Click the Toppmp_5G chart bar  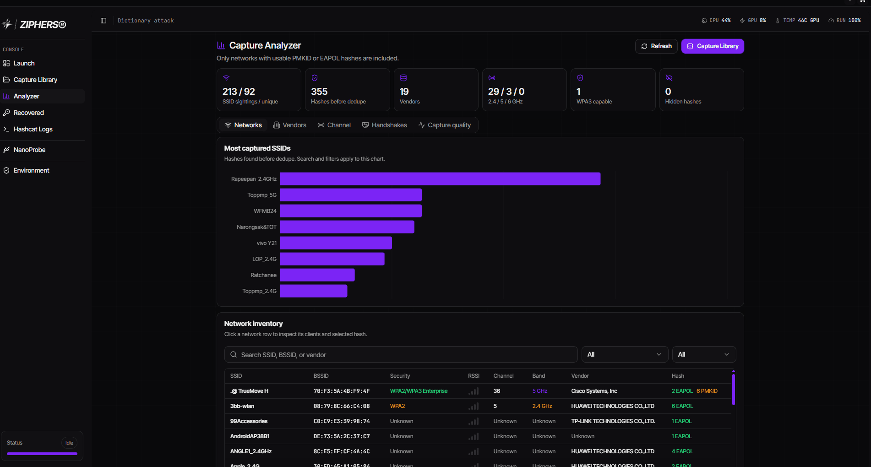(351, 195)
